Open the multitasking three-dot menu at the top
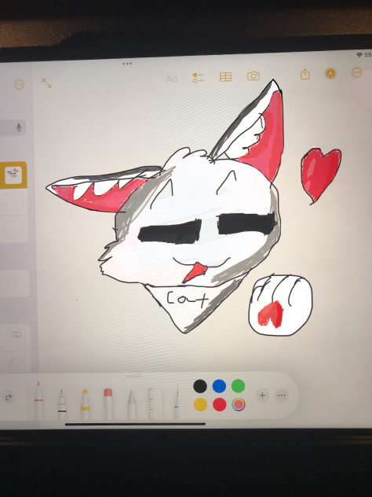Image resolution: width=372 pixels, height=497 pixels. (x=127, y=64)
